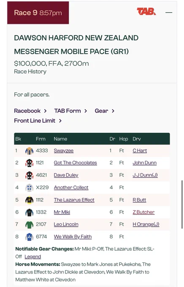Click Mr Miki's black and blue silks icon
184x287 pixels.
tap(29, 212)
